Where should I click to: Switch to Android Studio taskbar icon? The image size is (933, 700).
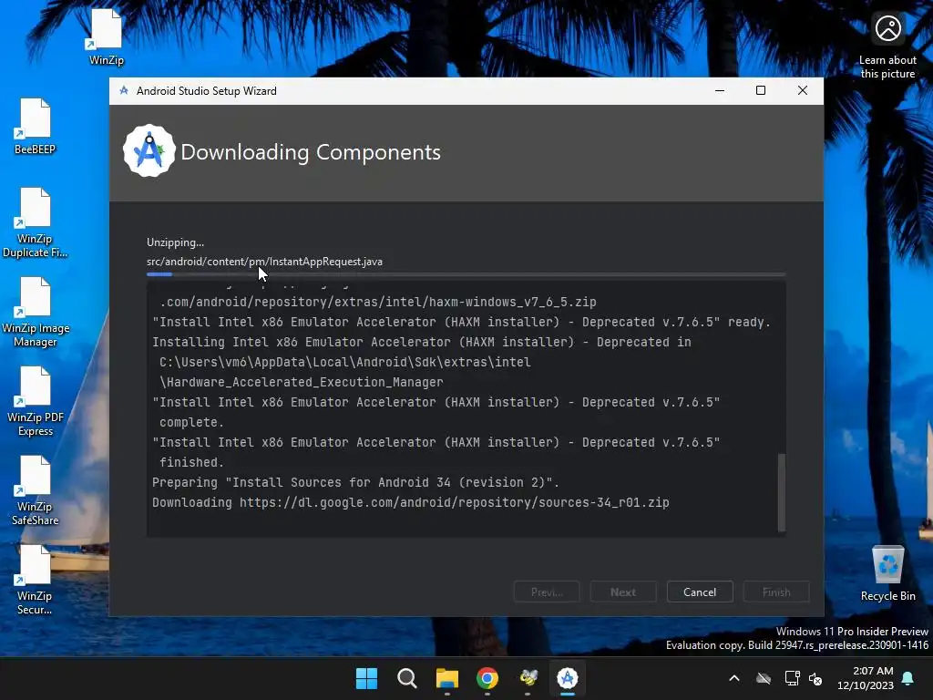pyautogui.click(x=568, y=678)
